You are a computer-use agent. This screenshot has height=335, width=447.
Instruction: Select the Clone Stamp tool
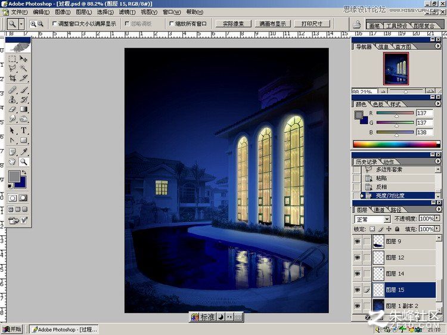point(12,100)
